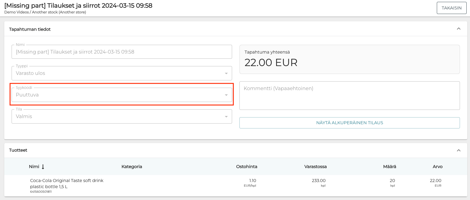Toggle sort arrow next to Nimi column
This screenshot has width=470, height=200.
click(x=43, y=167)
